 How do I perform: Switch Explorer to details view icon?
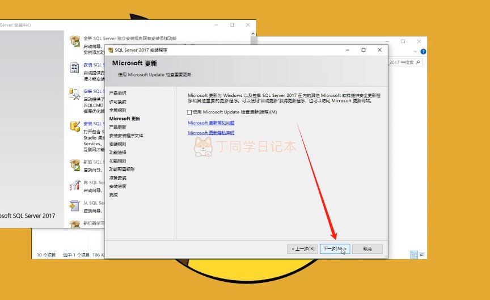[x=414, y=255]
